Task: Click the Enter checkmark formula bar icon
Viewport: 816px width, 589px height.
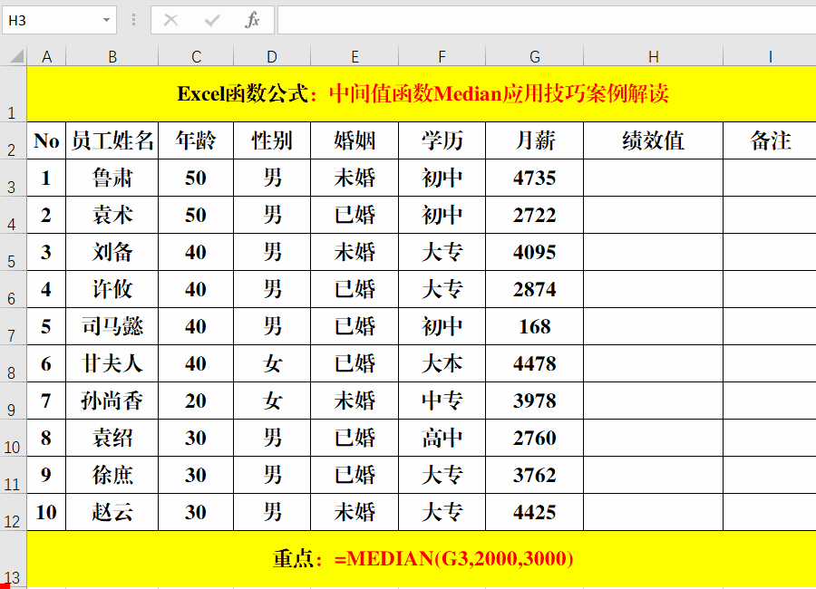Action: [x=212, y=20]
